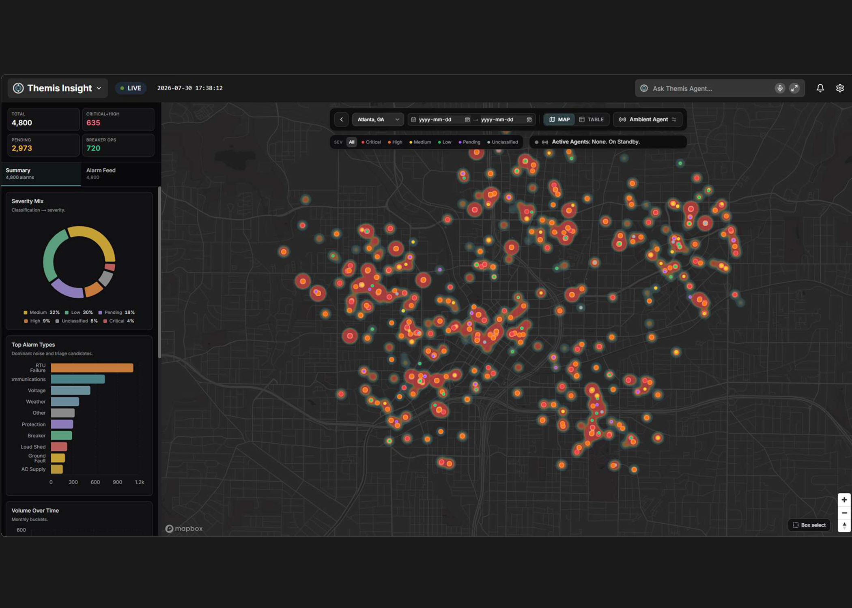The height and width of the screenshot is (608, 852).
Task: Enable Box select mode
Action: (x=809, y=525)
